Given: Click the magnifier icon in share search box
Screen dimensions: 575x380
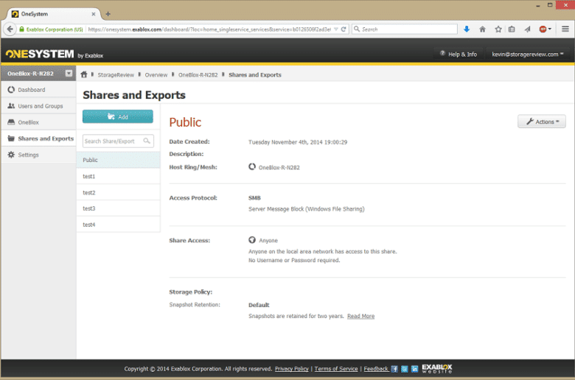Looking at the screenshot, I should pyautogui.click(x=147, y=141).
